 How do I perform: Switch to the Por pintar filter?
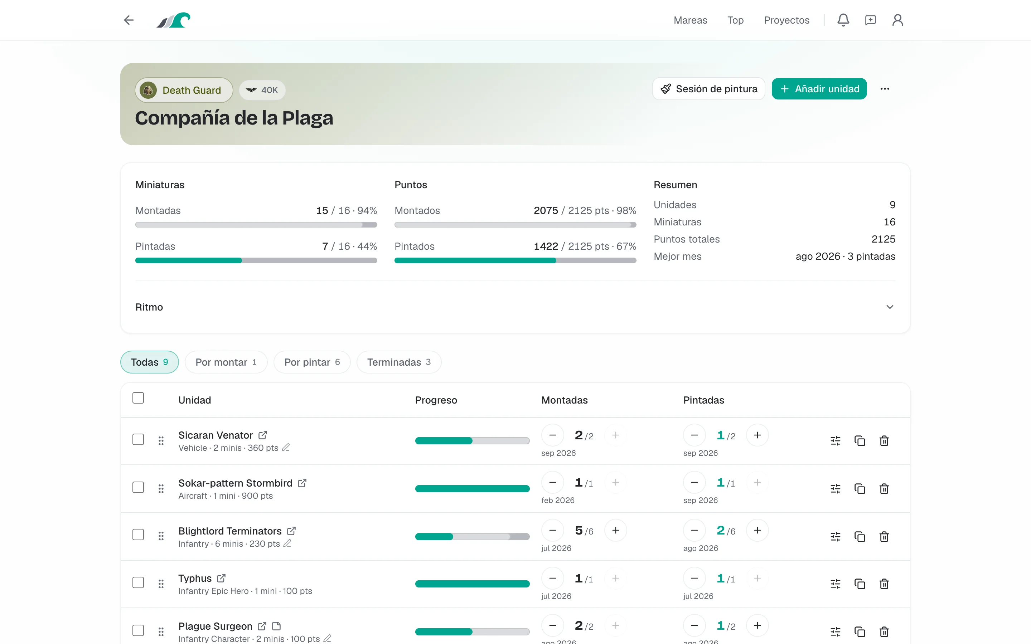click(x=312, y=362)
